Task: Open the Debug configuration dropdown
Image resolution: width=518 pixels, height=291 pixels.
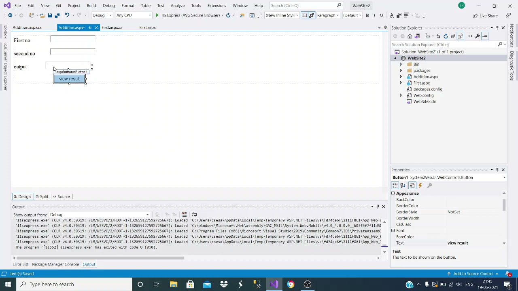Action: [102, 15]
